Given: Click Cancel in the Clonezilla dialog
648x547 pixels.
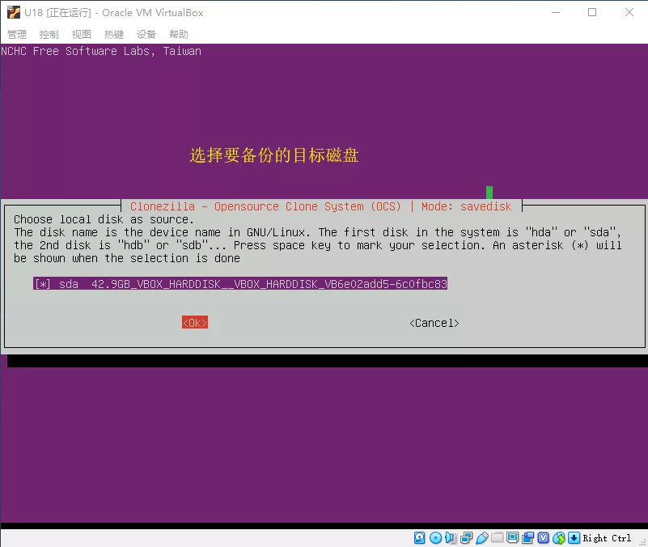Looking at the screenshot, I should click(434, 323).
